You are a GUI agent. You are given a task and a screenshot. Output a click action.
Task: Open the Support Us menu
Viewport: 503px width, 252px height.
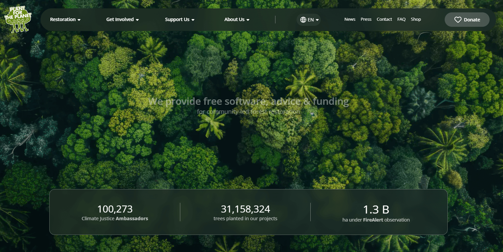click(x=177, y=19)
